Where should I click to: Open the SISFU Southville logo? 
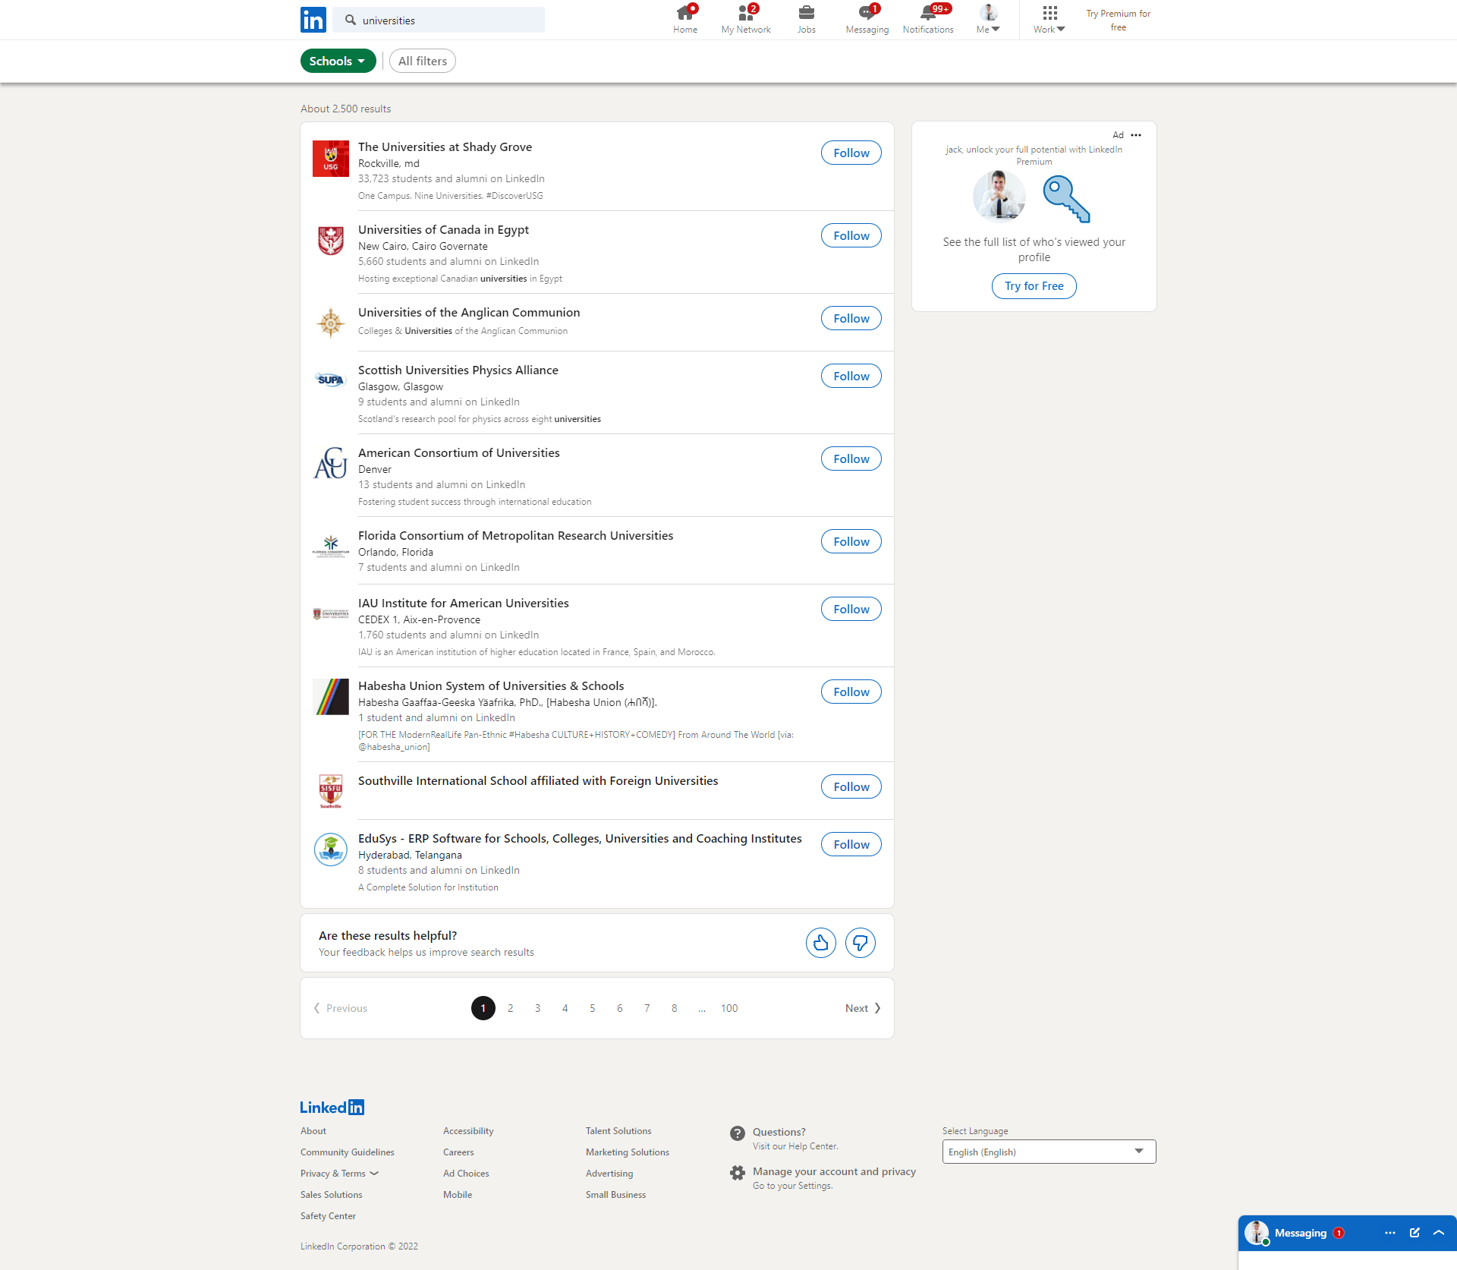click(x=331, y=792)
